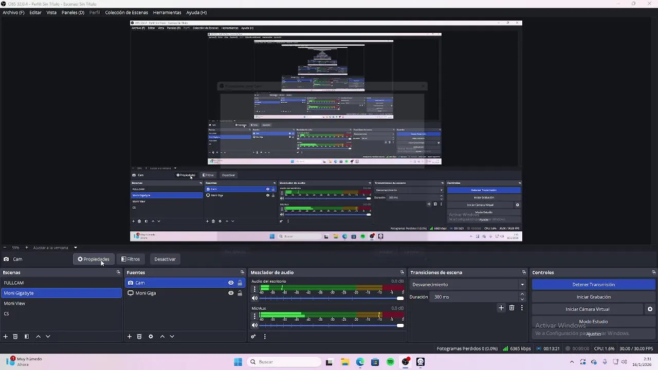Click the Duración 300 ms field
This screenshot has width=658, height=370.
coord(475,297)
